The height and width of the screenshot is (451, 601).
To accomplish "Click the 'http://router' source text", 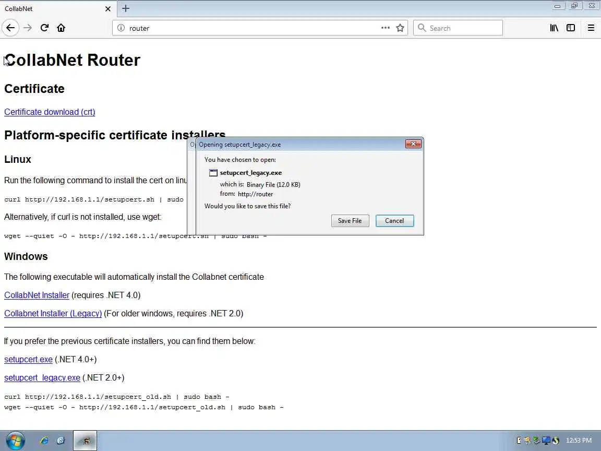I will click(255, 194).
